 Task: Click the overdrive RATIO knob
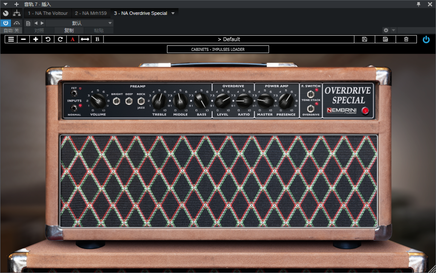(x=244, y=101)
